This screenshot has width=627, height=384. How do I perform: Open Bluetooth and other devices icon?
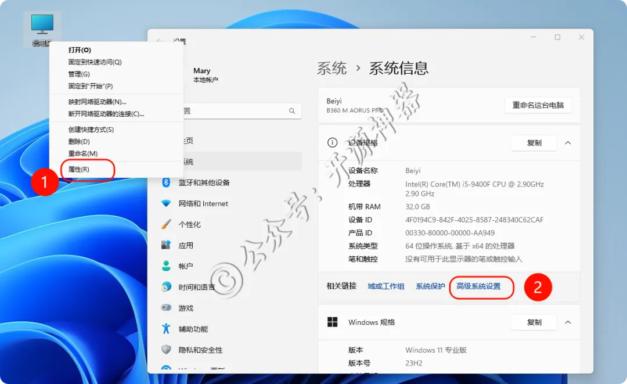pos(166,182)
